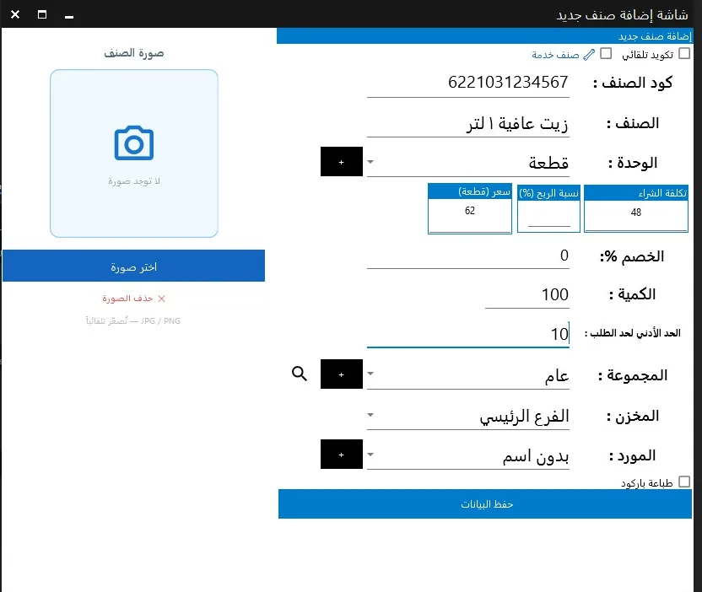Click the camera icon in image placeholder

click(134, 143)
